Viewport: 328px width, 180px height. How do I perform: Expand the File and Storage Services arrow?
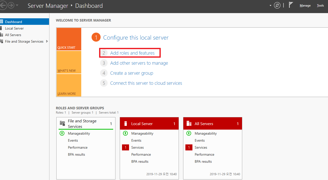[47, 41]
